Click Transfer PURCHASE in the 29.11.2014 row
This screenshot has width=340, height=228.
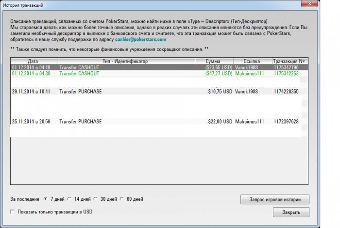tap(81, 91)
